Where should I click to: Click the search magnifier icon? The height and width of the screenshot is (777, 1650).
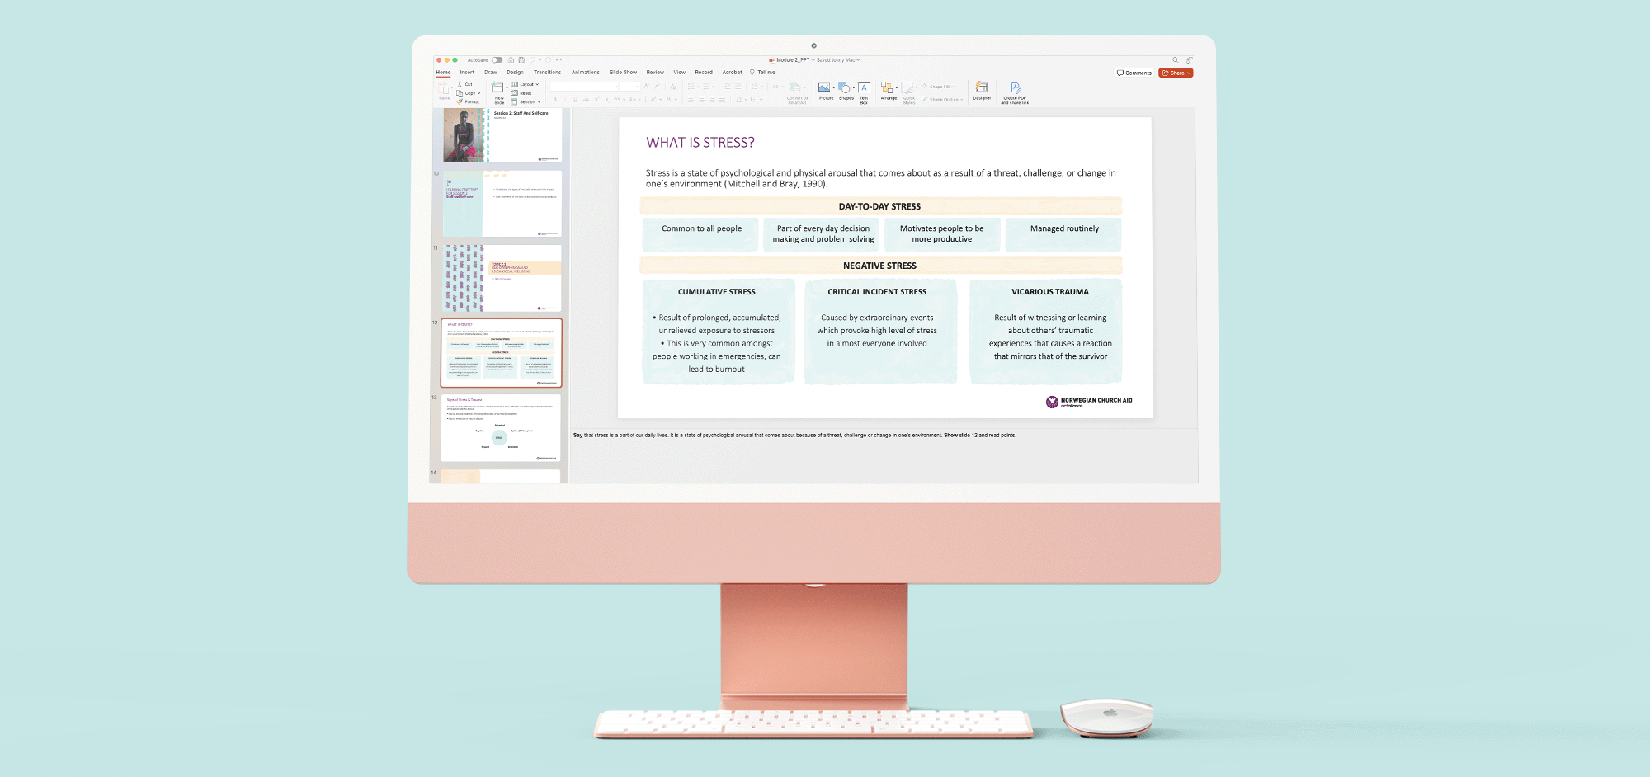[x=1176, y=60]
